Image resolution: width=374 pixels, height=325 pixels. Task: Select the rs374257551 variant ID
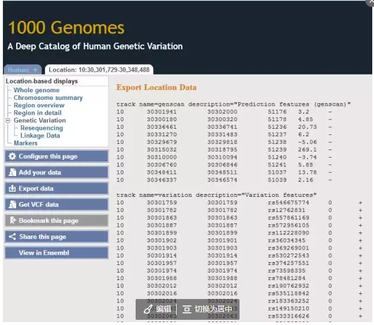(289, 263)
